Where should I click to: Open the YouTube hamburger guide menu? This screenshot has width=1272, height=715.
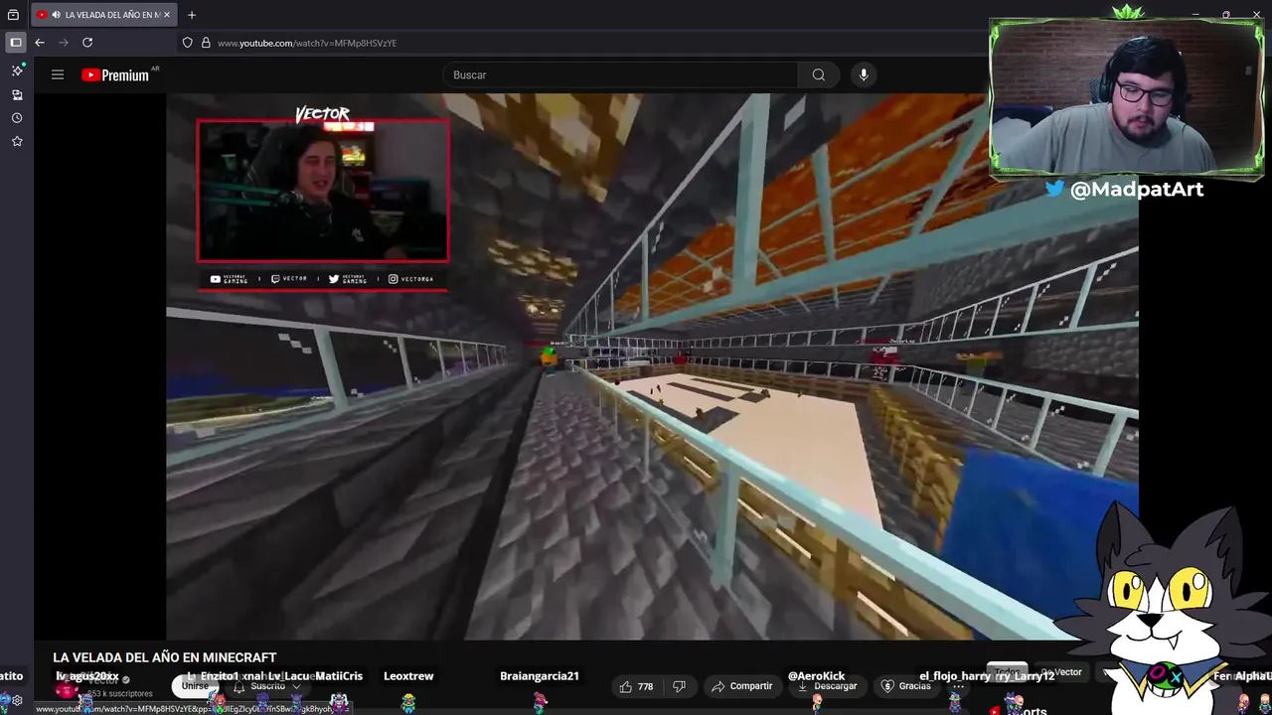(58, 74)
